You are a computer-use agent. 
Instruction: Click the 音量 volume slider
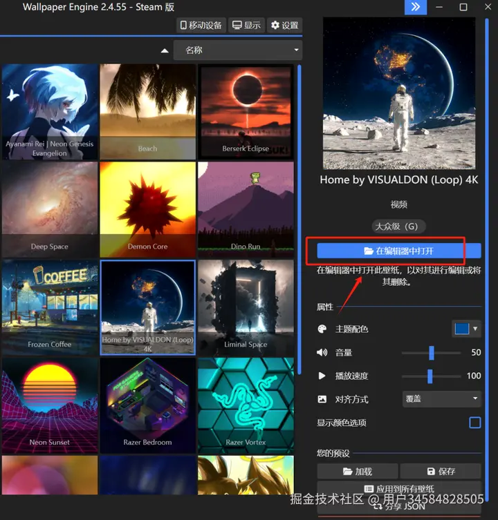431,353
